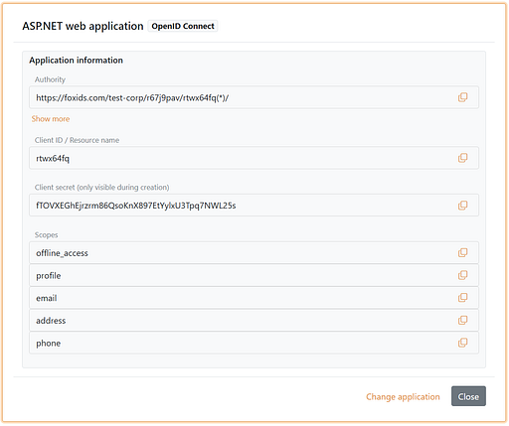Copy the Client secret value
Image resolution: width=509 pixels, height=426 pixels.
462,206
